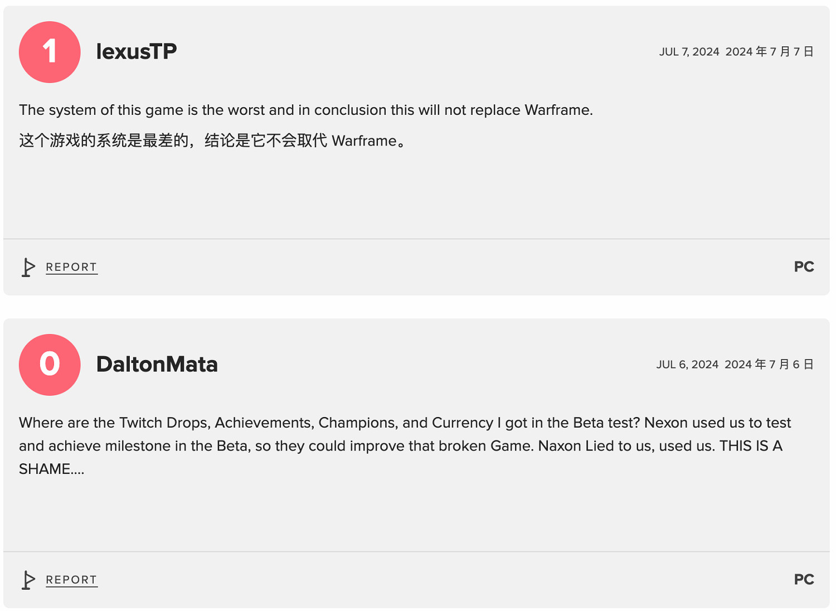
Task: Click the JUL 7, 2024 review date
Action: coord(689,52)
